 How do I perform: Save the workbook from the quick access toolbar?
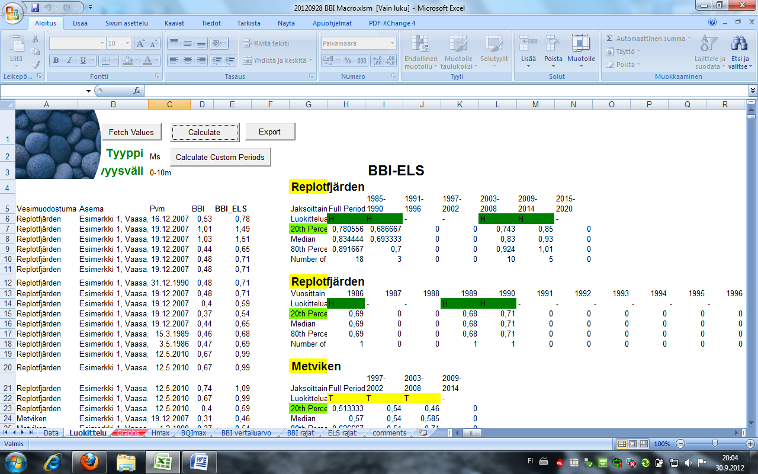[x=35, y=8]
